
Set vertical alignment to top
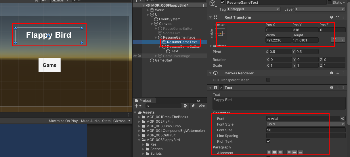[x=289, y=153]
